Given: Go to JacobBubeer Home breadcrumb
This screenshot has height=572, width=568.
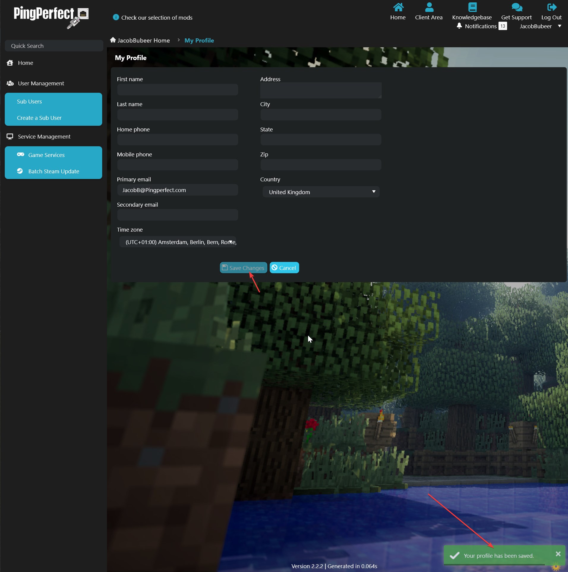Looking at the screenshot, I should coord(144,40).
